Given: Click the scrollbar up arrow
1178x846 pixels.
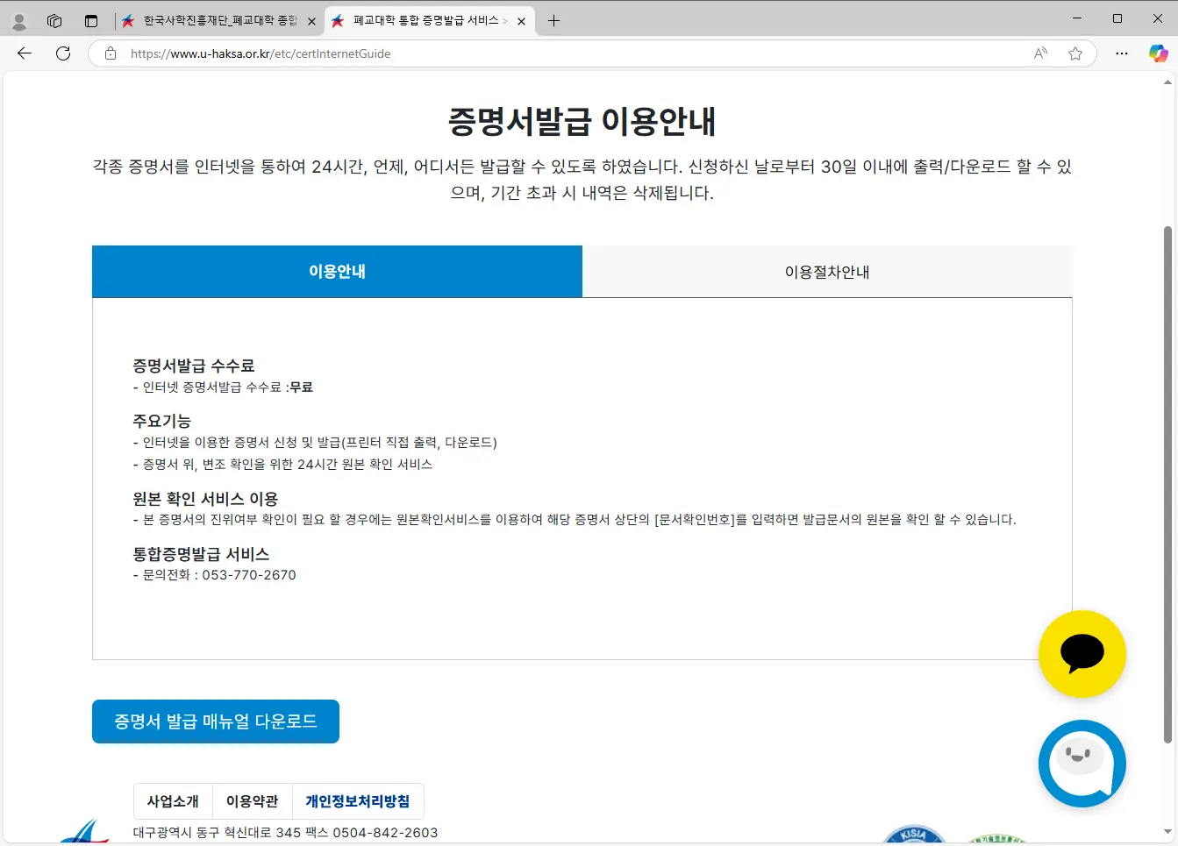Looking at the screenshot, I should 1167,83.
